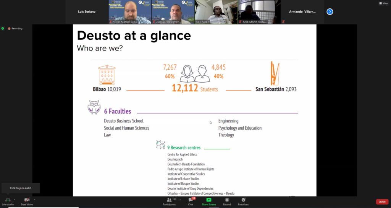This screenshot has height=208, width=391.
Task: Open the Participants panel
Action: (x=169, y=201)
